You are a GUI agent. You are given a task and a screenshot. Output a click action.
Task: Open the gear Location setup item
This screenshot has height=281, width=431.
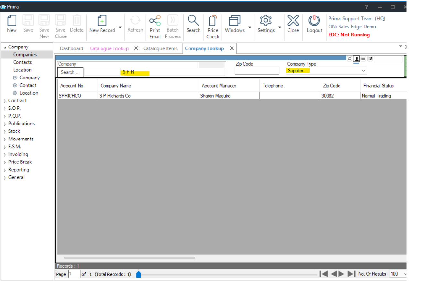(x=25, y=93)
